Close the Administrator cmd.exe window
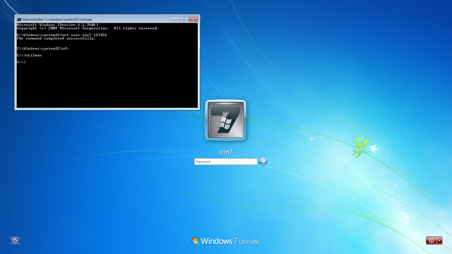 pyautogui.click(x=193, y=19)
